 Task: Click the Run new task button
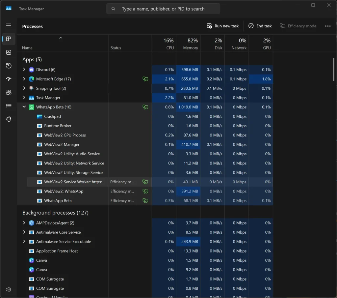[223, 26]
